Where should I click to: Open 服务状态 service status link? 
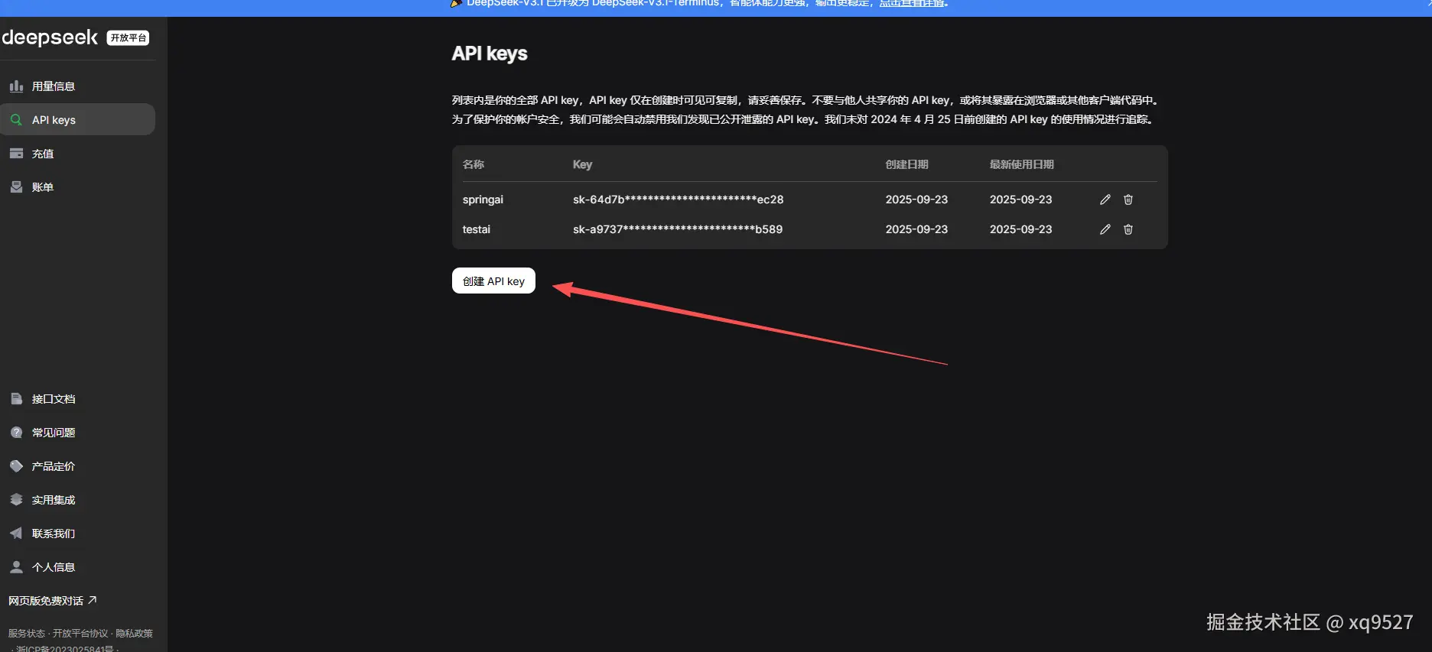click(27, 634)
